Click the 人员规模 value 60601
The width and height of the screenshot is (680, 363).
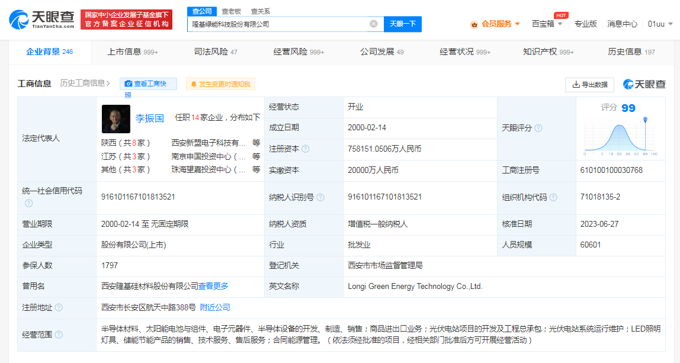tap(591, 245)
